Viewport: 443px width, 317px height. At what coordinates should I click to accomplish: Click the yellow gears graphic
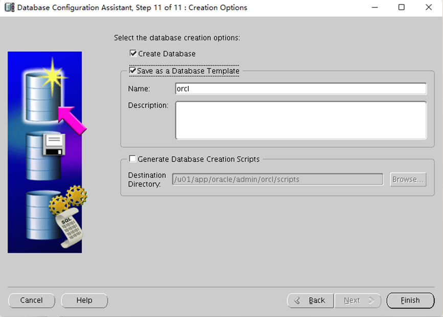(69, 199)
